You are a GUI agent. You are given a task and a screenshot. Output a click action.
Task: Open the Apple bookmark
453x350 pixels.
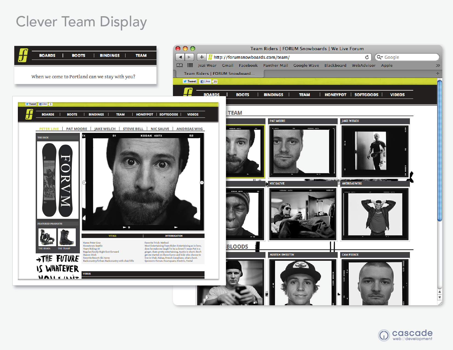coord(387,66)
